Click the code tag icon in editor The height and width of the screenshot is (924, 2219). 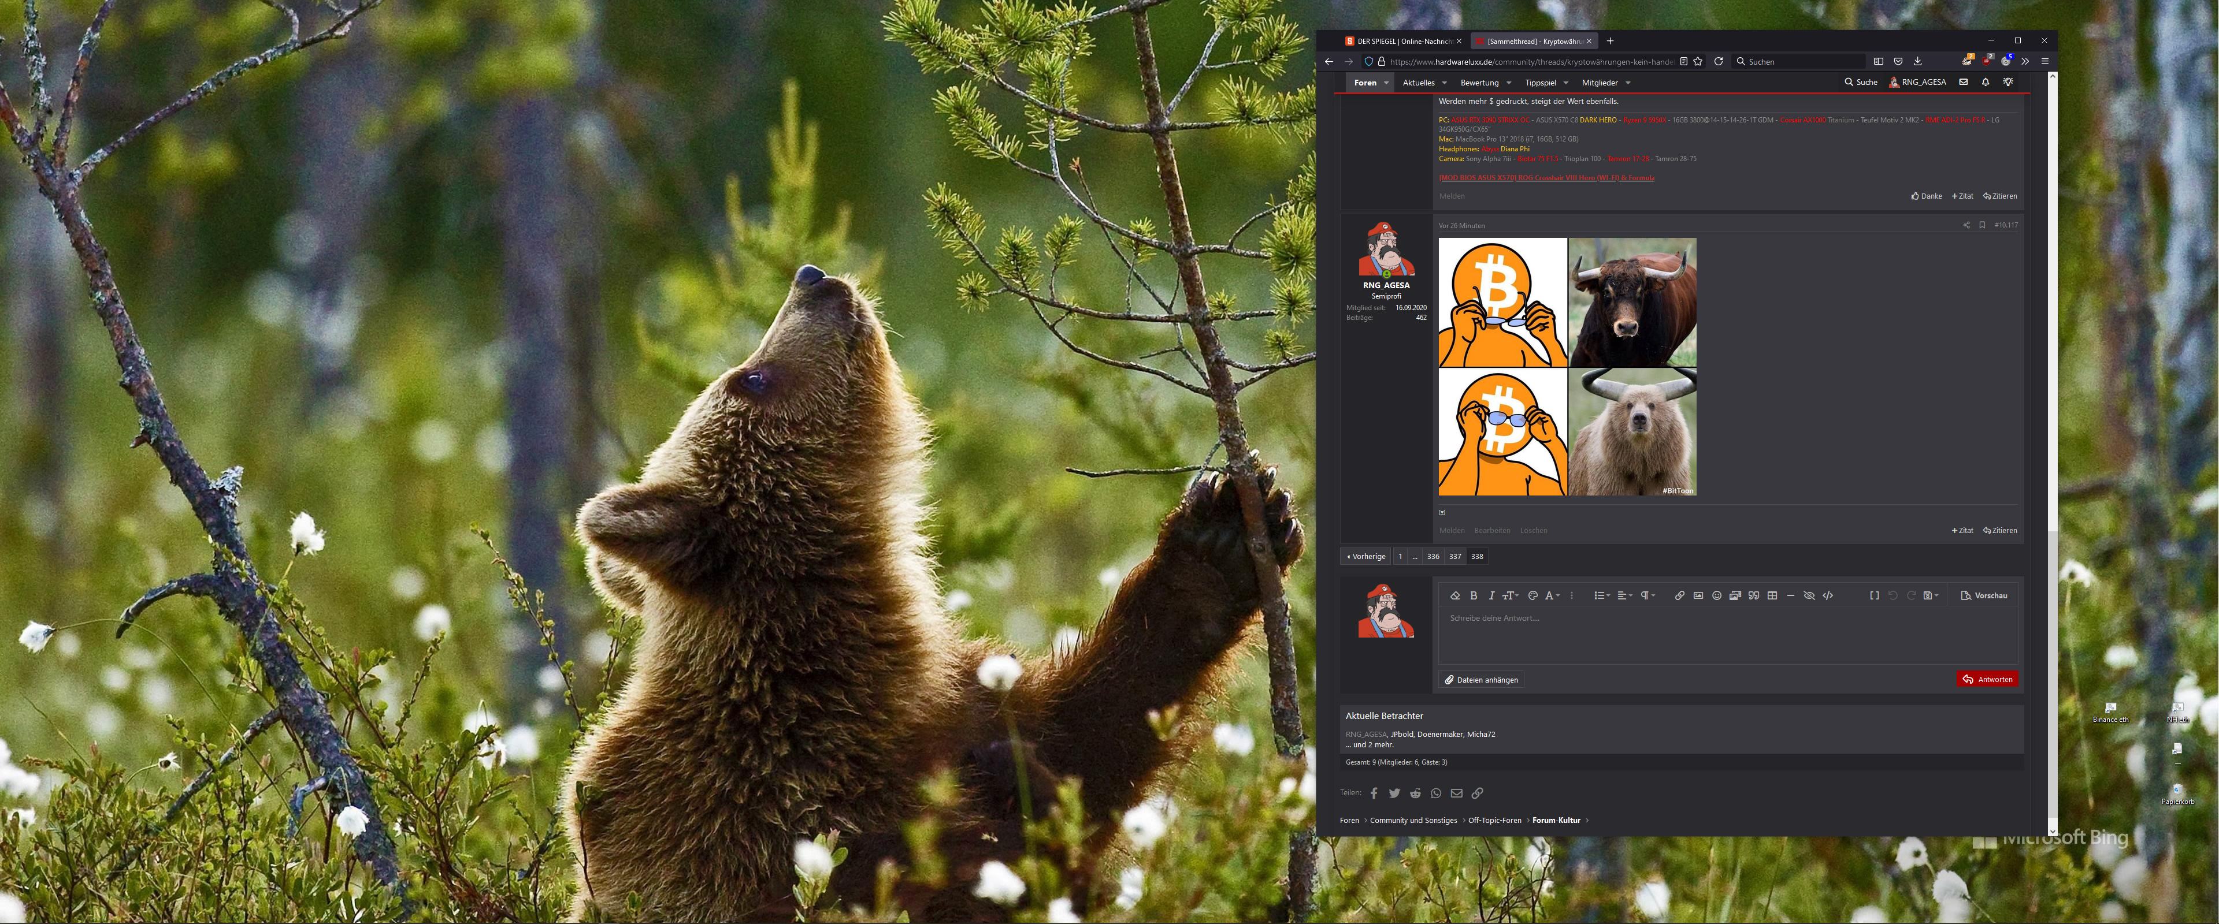[x=1828, y=595]
